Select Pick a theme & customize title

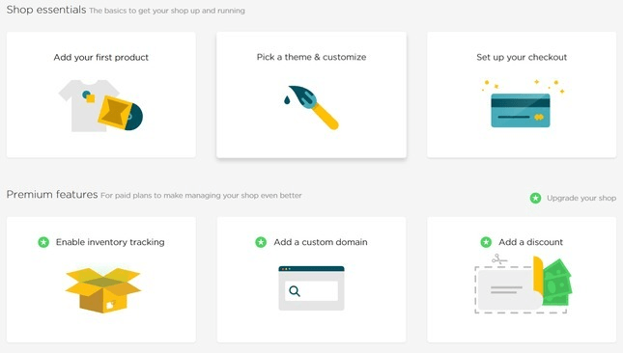[x=311, y=57]
